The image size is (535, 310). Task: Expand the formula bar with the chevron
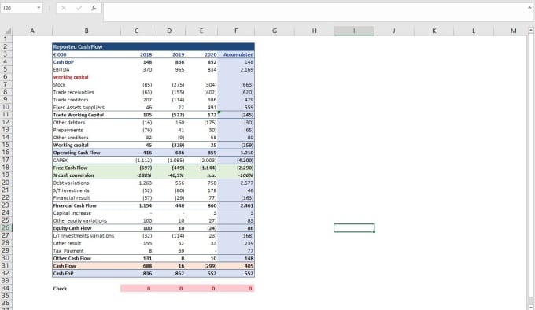pos(529,8)
